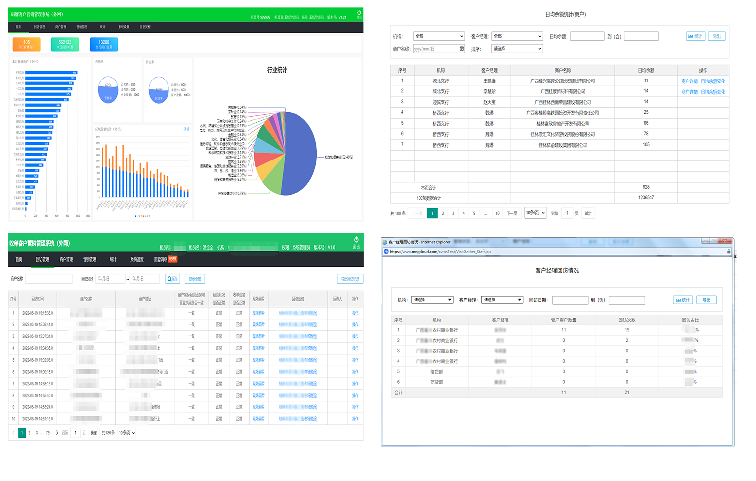Click the bar-chart 统计 button in 日均余额统计 panel
This screenshot has width=756, height=481.
[695, 36]
